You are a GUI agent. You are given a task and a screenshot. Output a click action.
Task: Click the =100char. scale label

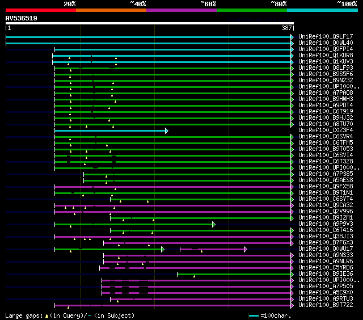tap(276, 316)
